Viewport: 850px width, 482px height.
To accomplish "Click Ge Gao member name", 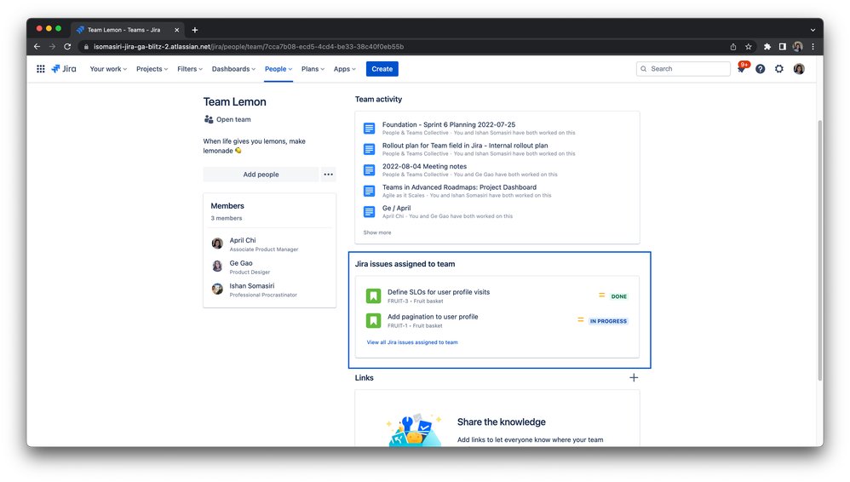I will [x=241, y=263].
